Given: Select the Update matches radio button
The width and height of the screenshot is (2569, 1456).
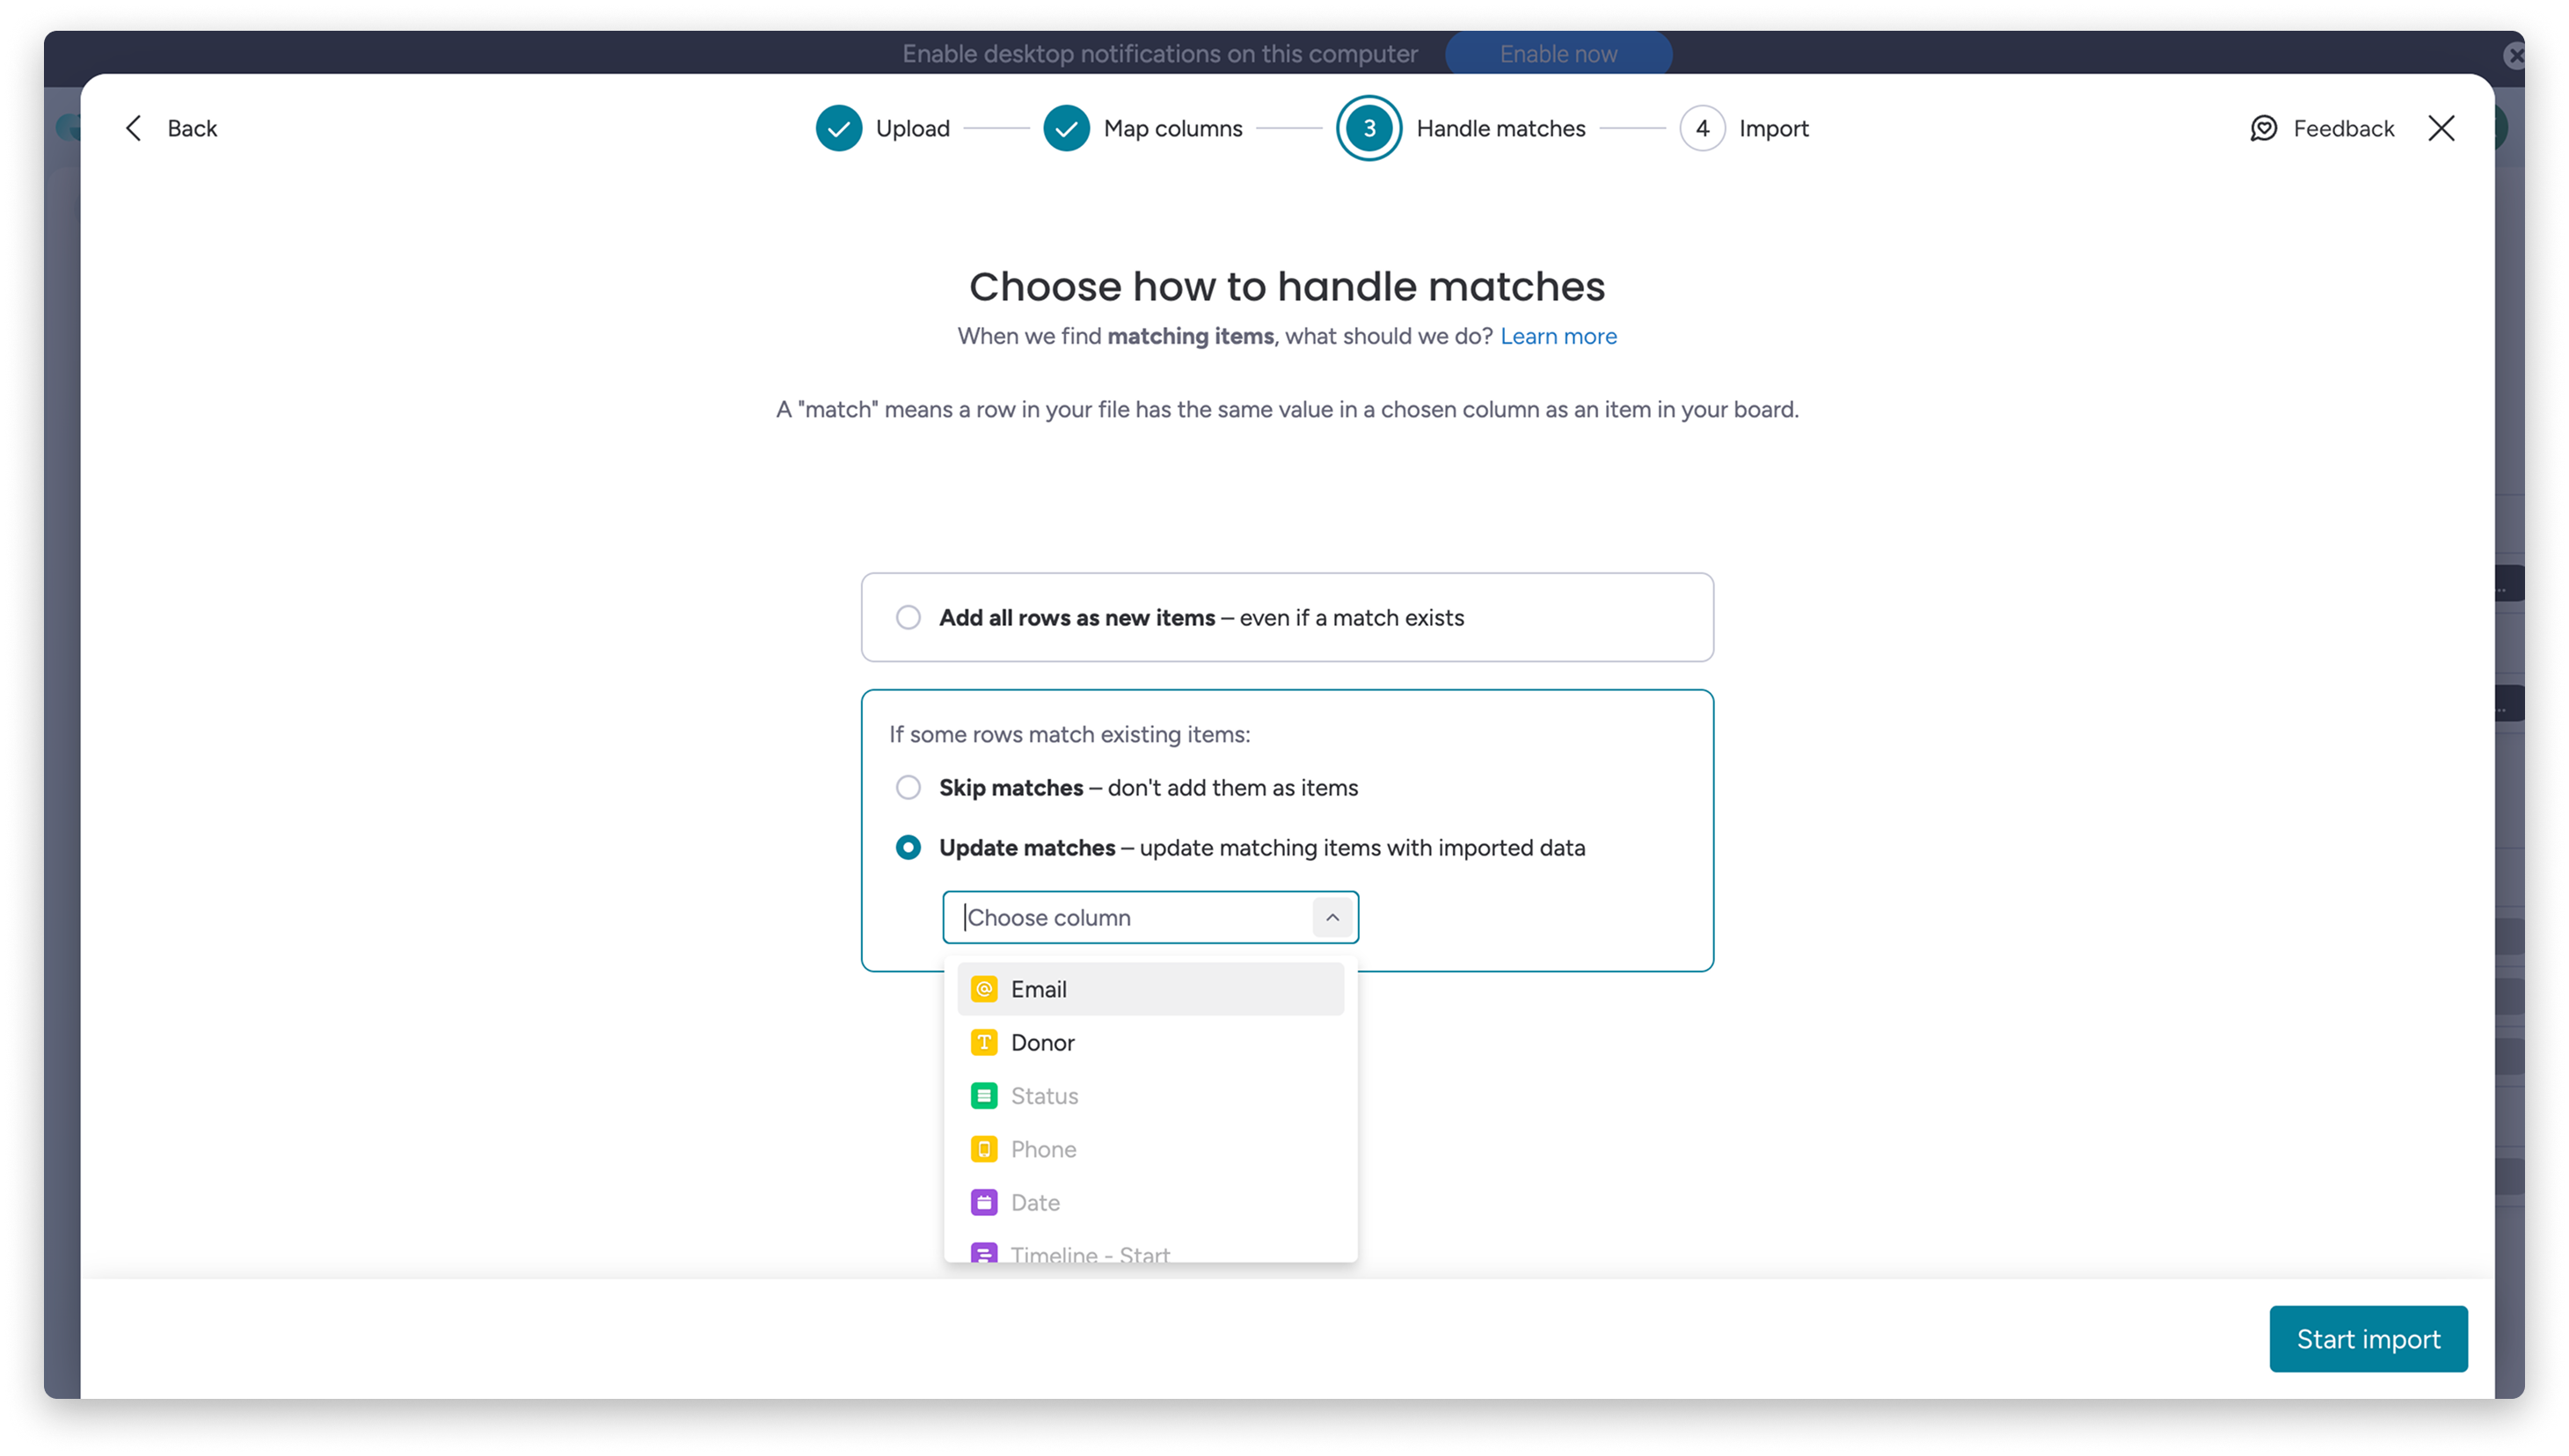Looking at the screenshot, I should click(908, 847).
